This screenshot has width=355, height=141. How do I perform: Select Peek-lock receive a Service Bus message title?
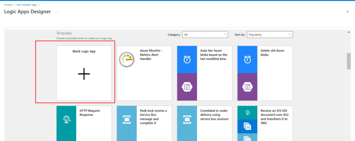153,117
